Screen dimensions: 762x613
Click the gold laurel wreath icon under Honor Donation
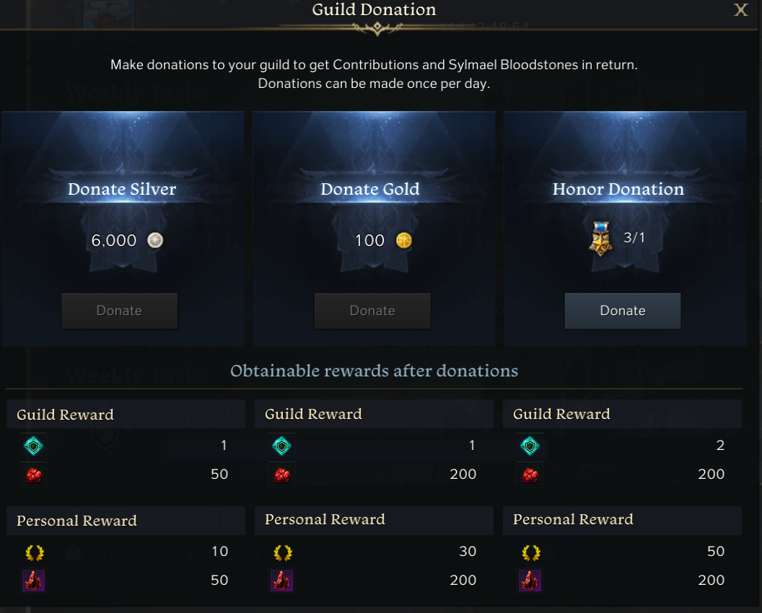[530, 552]
